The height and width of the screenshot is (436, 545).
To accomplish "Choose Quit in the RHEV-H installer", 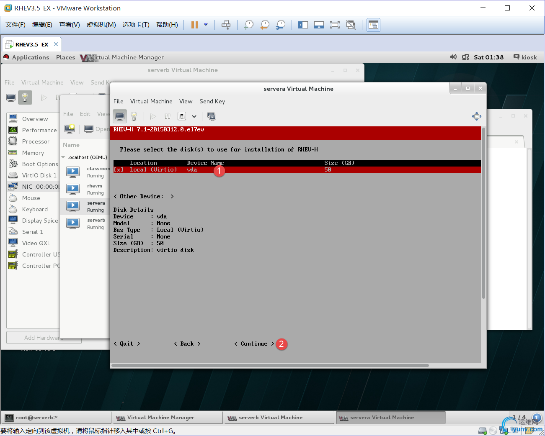I will pos(127,344).
